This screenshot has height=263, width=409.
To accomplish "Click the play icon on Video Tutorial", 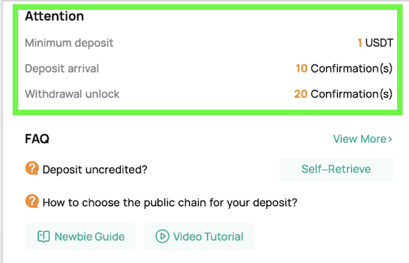I will pyautogui.click(x=162, y=236).
